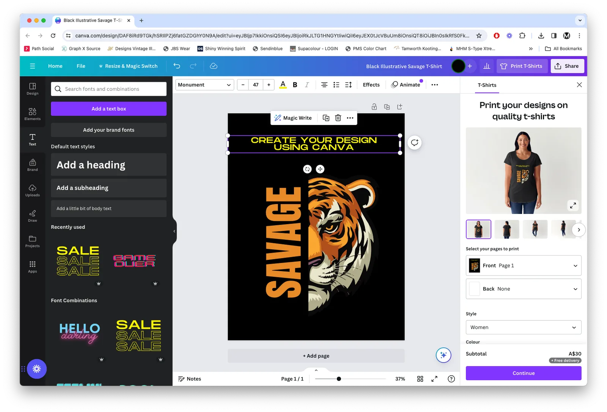Open Resize & Magic Switch menu
This screenshot has height=412, width=607.
point(128,66)
